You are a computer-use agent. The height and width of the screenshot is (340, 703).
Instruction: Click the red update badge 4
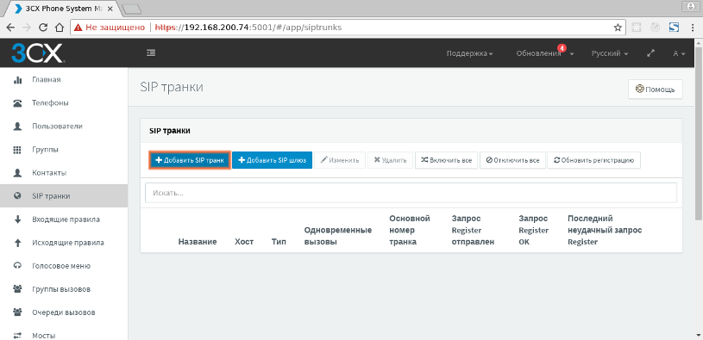tap(562, 47)
